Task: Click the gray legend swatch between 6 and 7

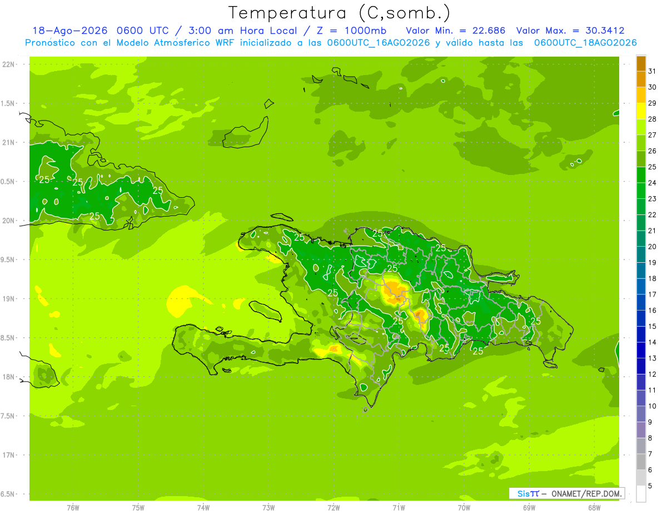Action: [x=641, y=462]
